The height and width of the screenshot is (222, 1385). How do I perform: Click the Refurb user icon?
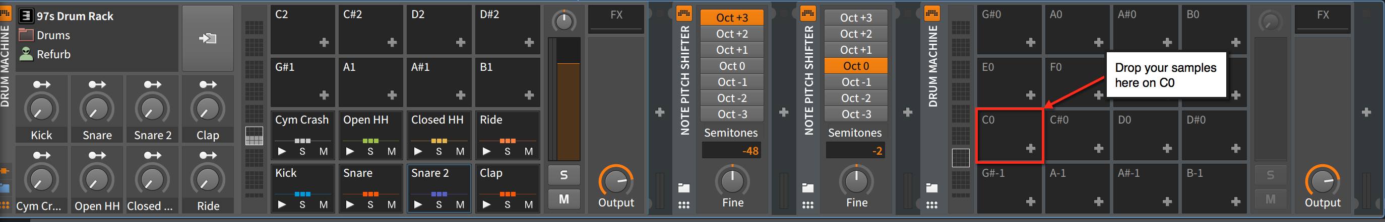[26, 54]
